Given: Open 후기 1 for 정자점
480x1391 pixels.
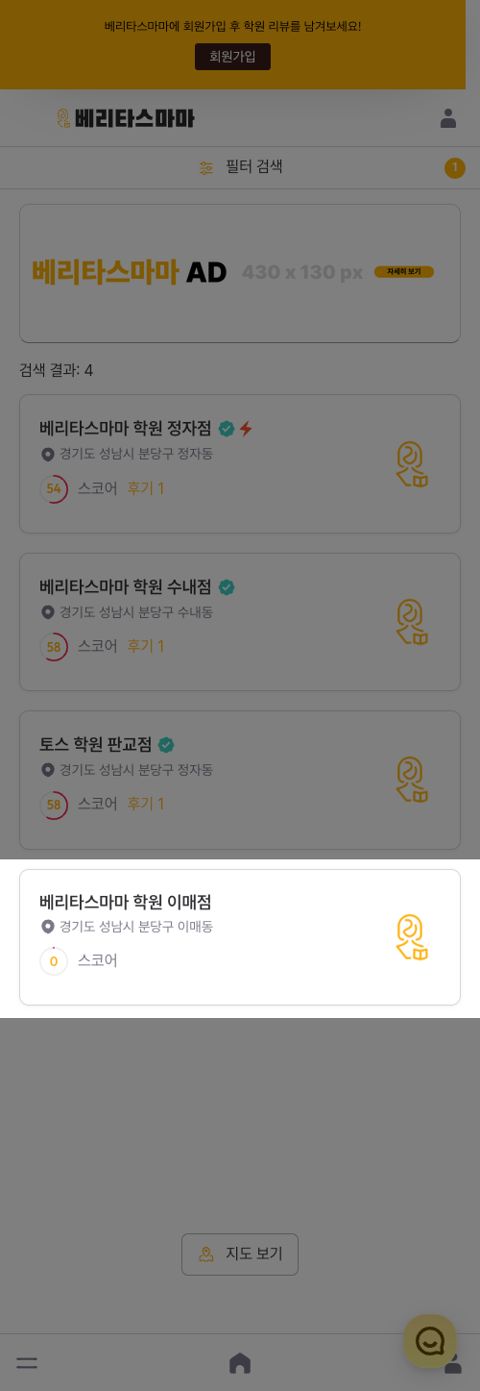Looking at the screenshot, I should 146,488.
